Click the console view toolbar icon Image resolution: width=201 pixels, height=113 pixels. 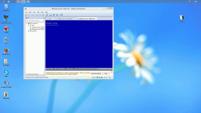pos(62,15)
